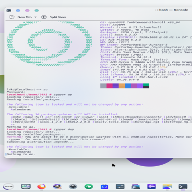Click the Split View icon
The width and height of the screenshot is (192, 192).
click(x=44, y=17)
